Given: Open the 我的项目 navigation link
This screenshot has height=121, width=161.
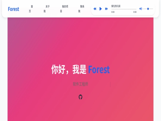Looking at the screenshot, I should click(64, 9).
